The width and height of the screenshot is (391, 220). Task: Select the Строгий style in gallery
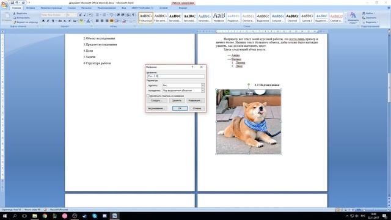[x=292, y=18]
